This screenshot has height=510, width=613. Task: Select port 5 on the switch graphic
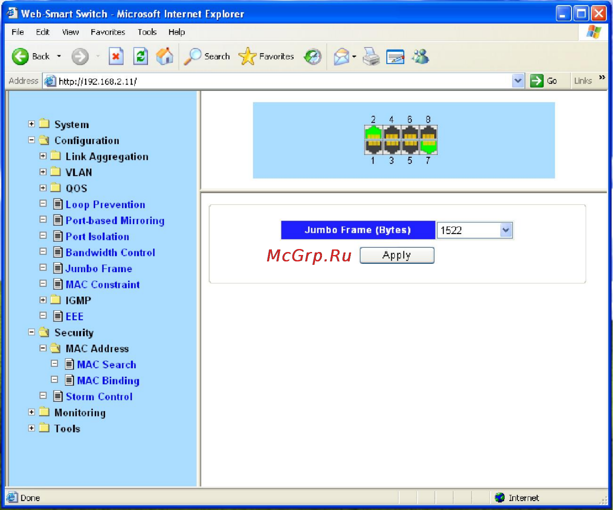410,147
